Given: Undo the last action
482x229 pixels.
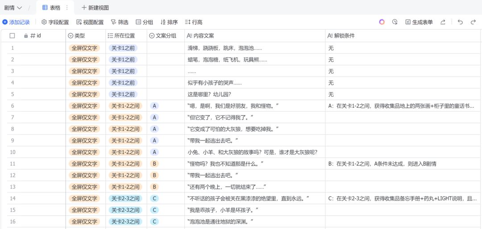Looking at the screenshot, I should (x=460, y=22).
